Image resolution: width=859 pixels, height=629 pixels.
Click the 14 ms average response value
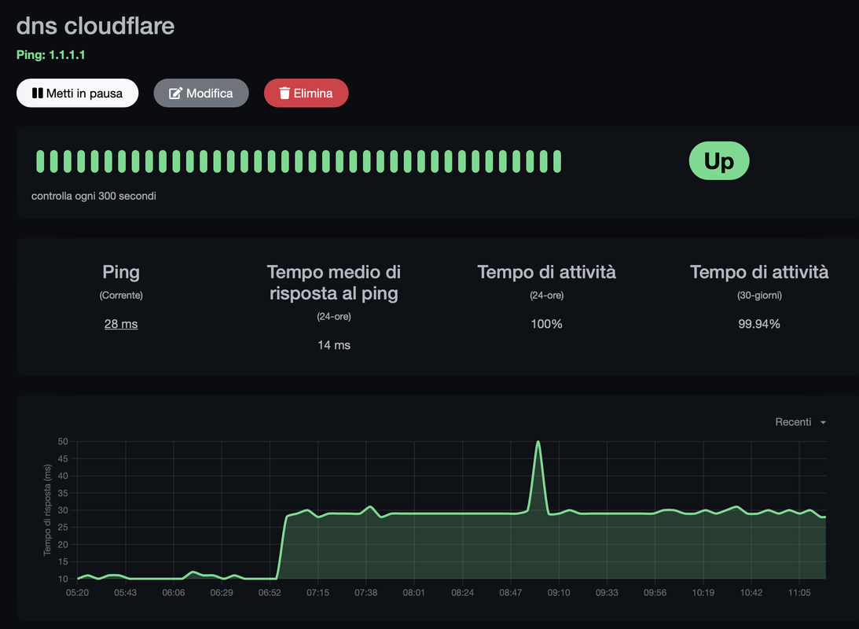pos(334,345)
